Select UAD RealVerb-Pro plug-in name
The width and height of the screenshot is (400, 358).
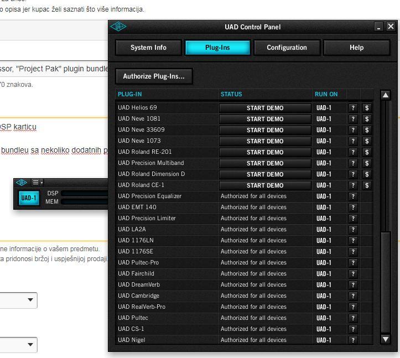pos(142,307)
